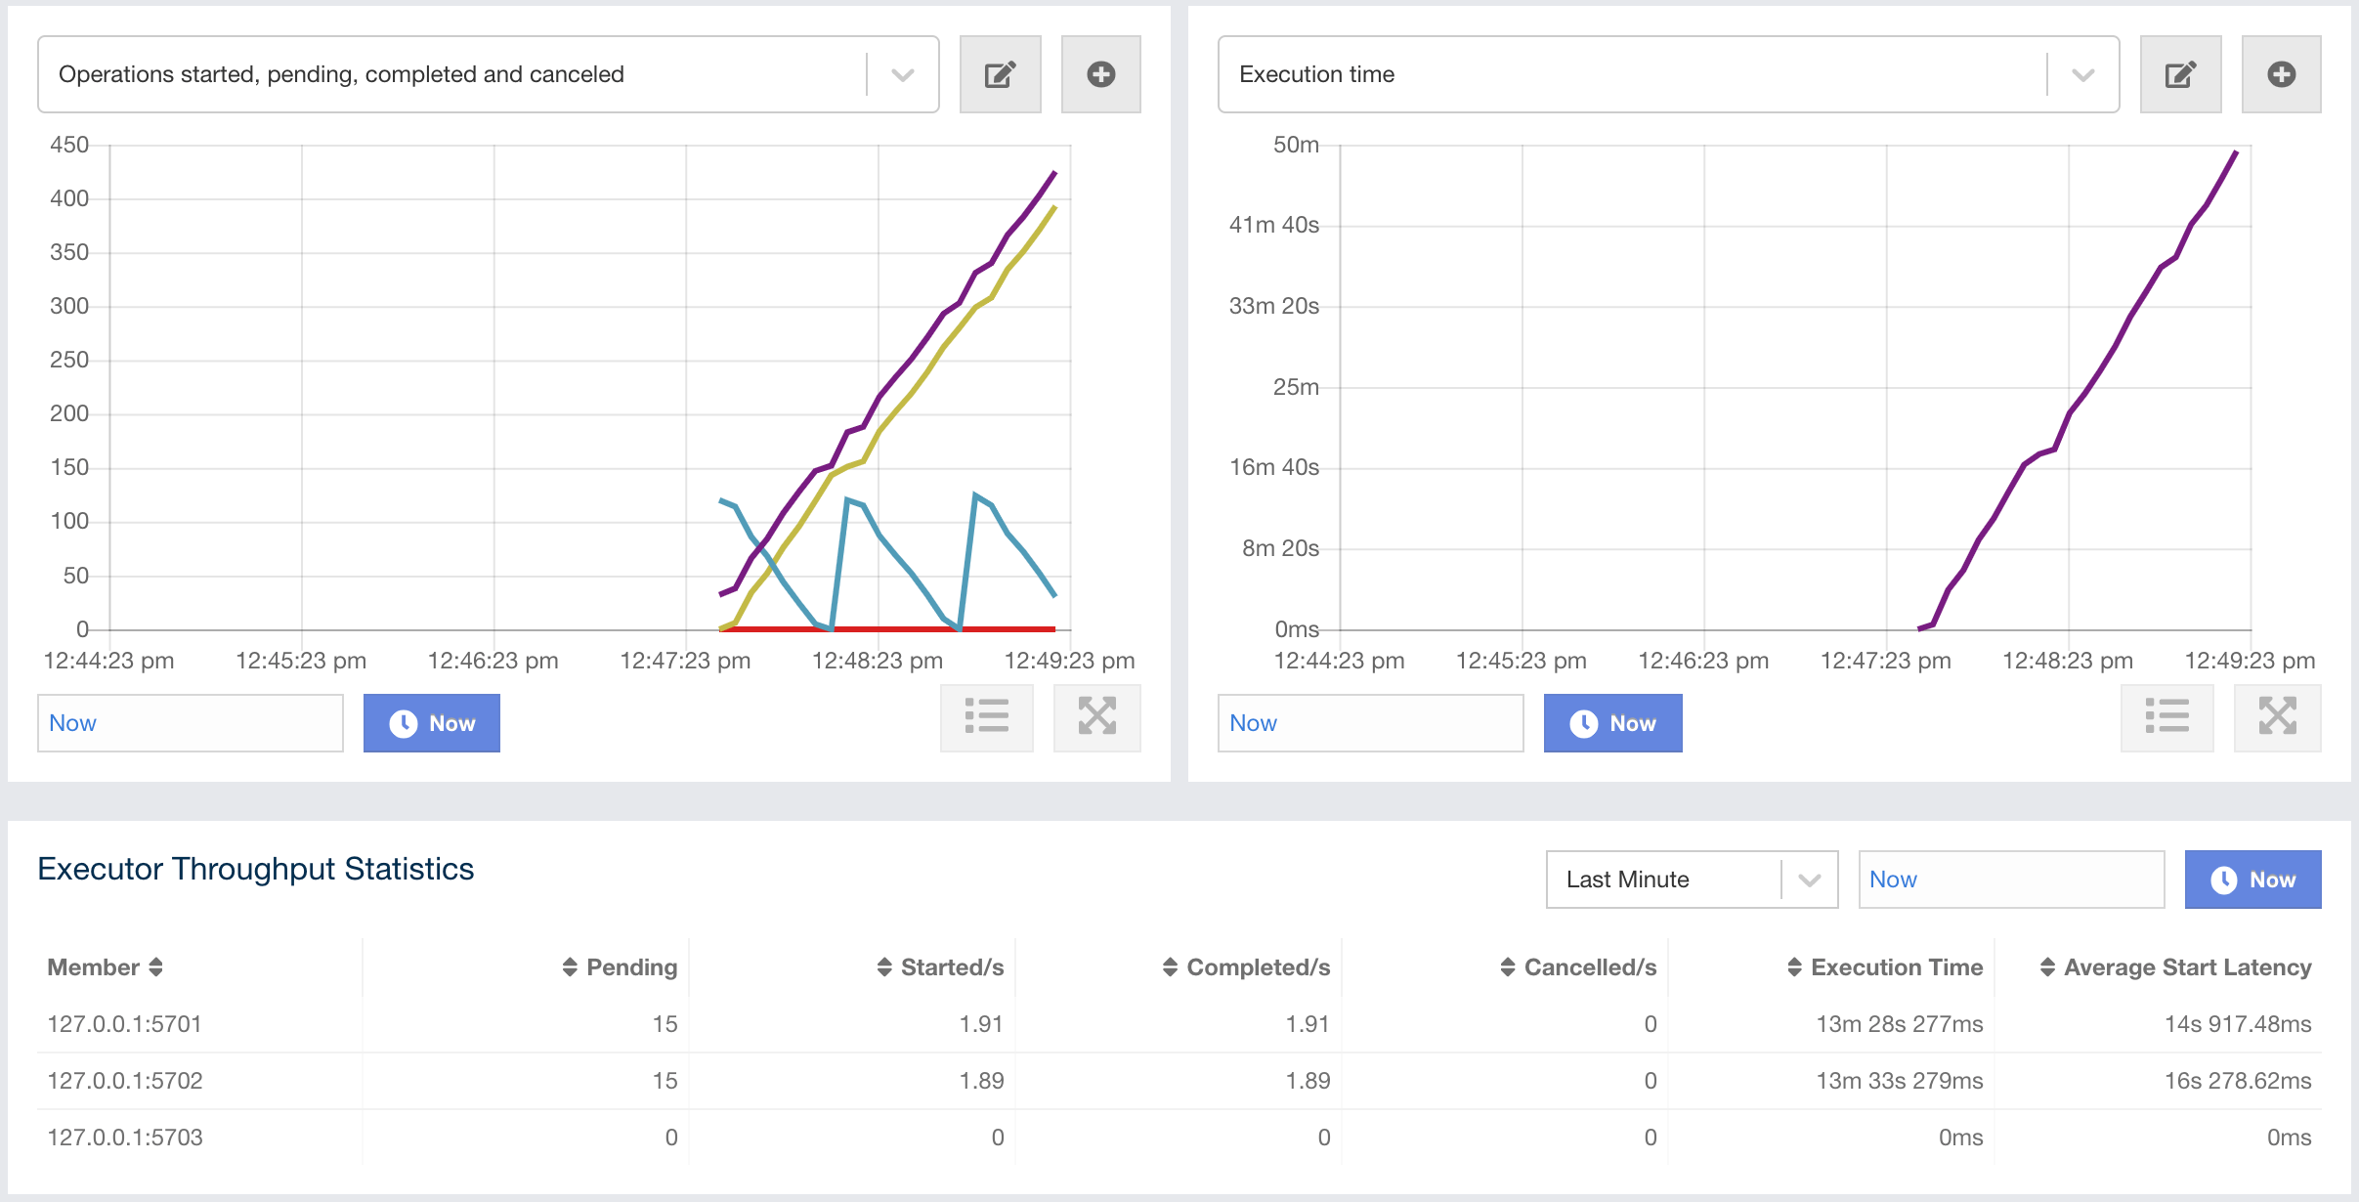2359x1202 pixels.
Task: Edit the Execution time chart via pencil icon
Action: tap(2180, 73)
